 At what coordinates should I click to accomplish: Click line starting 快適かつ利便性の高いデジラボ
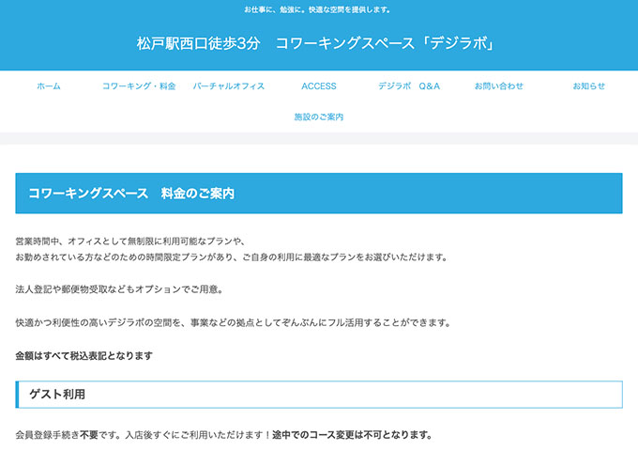[234, 322]
